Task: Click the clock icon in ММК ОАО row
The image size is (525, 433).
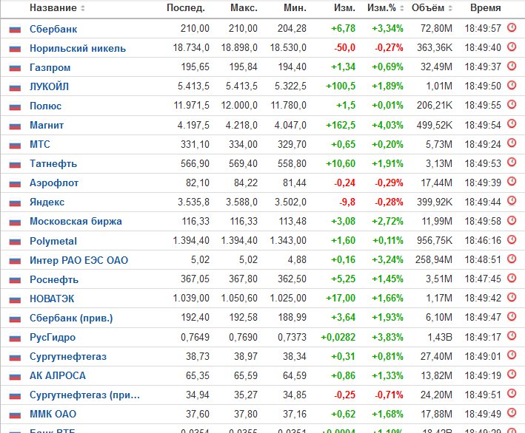Action: (x=512, y=412)
